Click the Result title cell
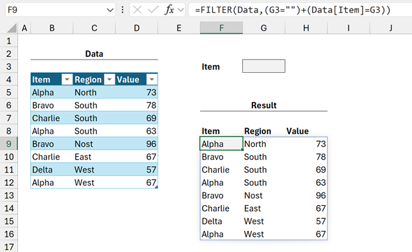This screenshot has width=412, height=252. 264,105
